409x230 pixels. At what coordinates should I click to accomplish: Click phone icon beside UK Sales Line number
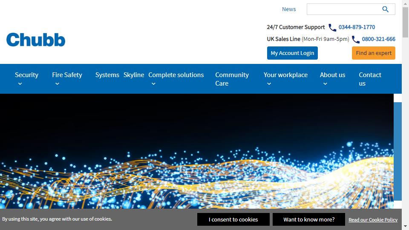click(x=355, y=39)
